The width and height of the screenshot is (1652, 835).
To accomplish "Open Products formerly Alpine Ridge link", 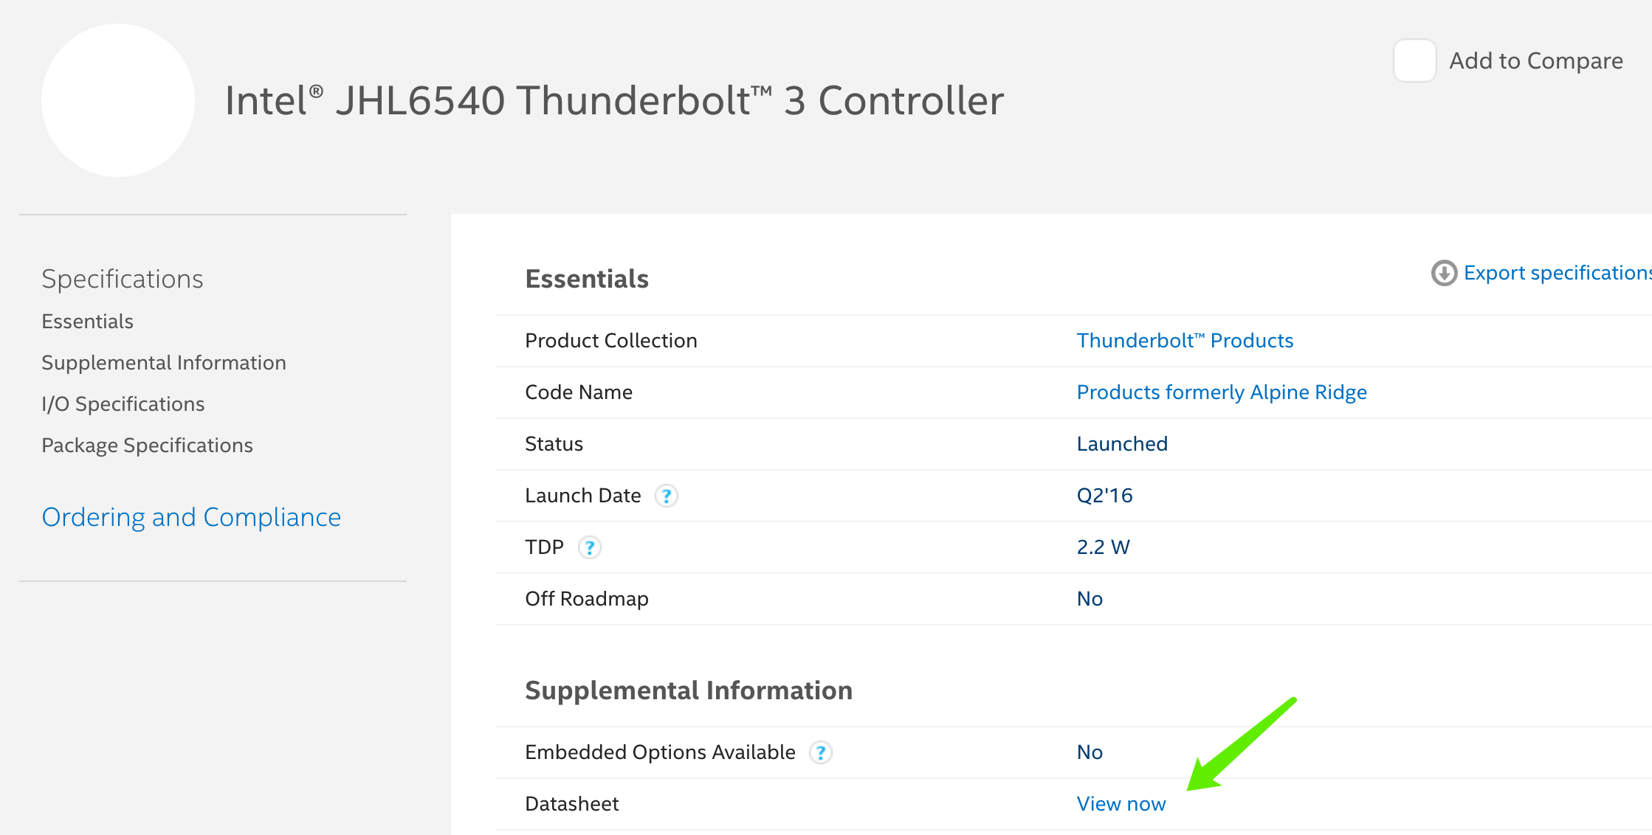I will pyautogui.click(x=1222, y=392).
